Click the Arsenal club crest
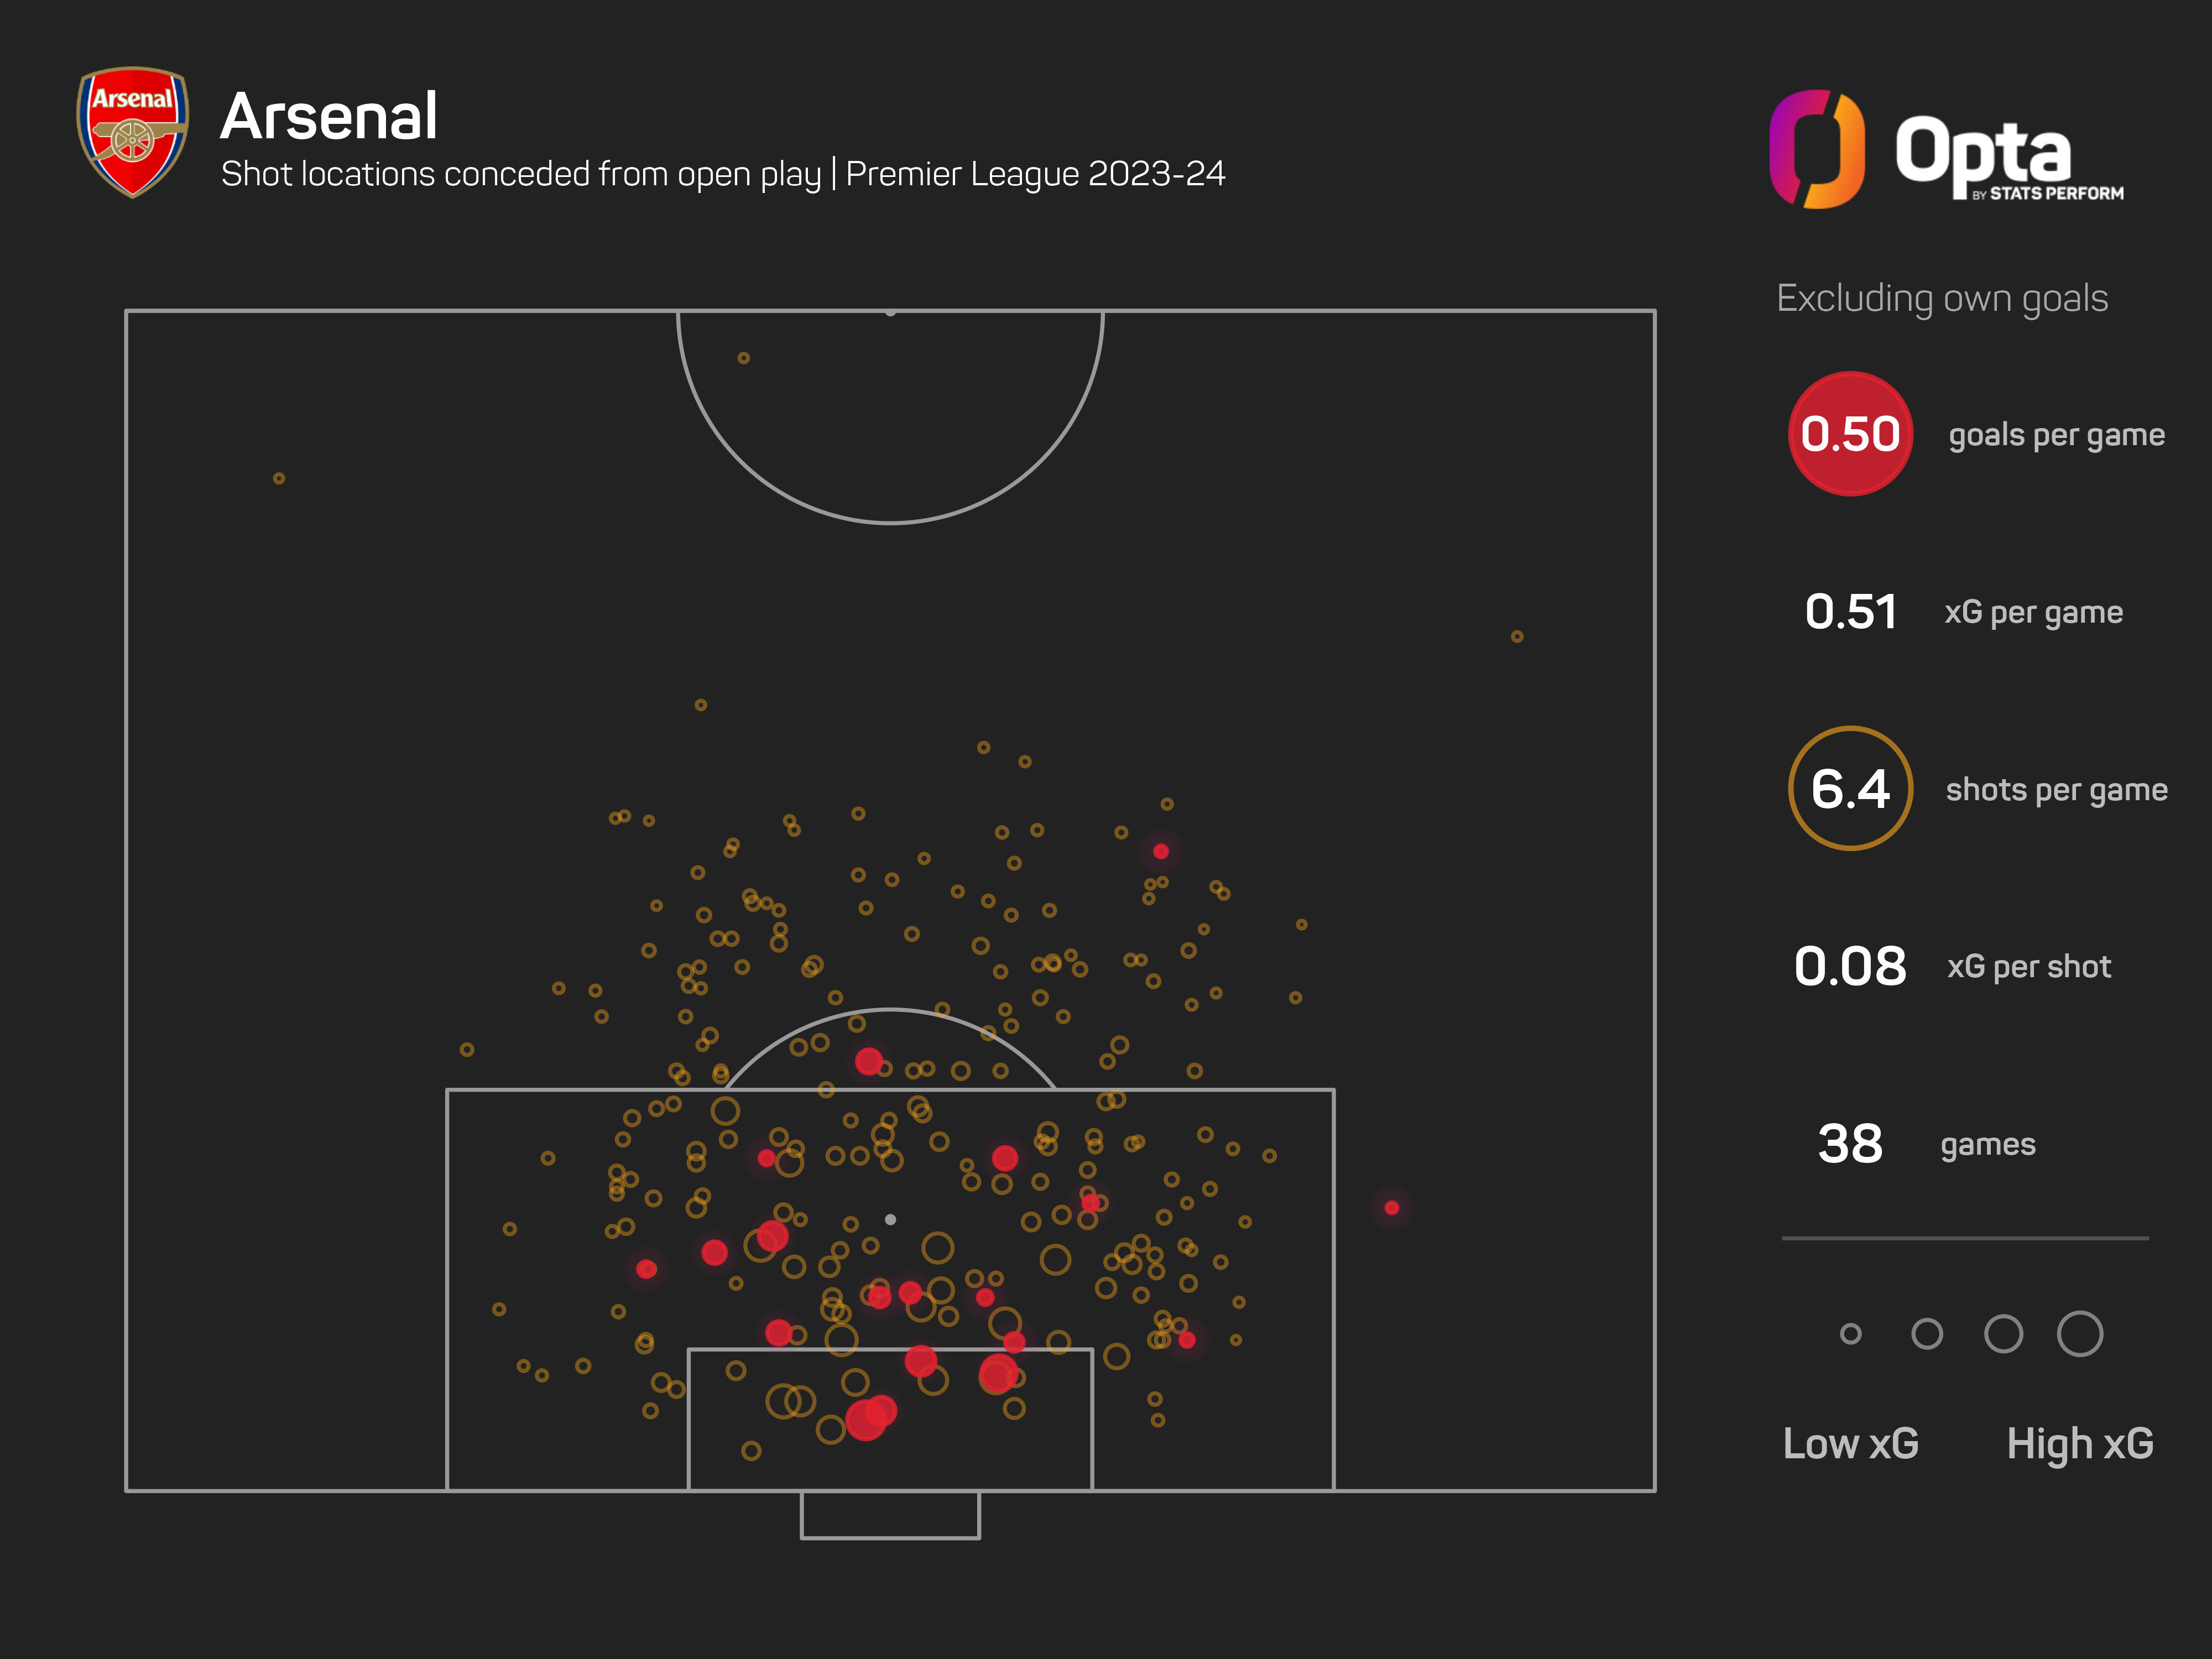 point(133,132)
